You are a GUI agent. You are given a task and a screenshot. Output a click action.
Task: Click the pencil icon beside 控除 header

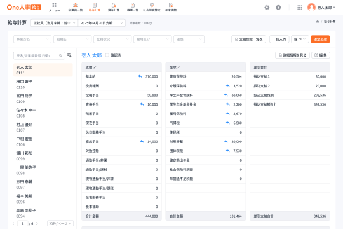pos(179,67)
